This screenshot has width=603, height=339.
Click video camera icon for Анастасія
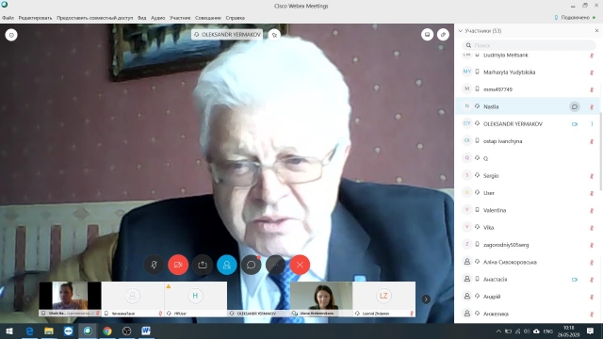coord(575,280)
